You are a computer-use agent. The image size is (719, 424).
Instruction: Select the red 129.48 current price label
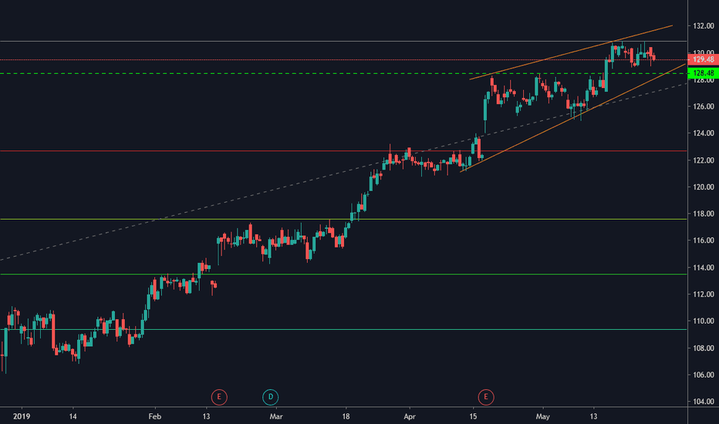[x=704, y=59]
